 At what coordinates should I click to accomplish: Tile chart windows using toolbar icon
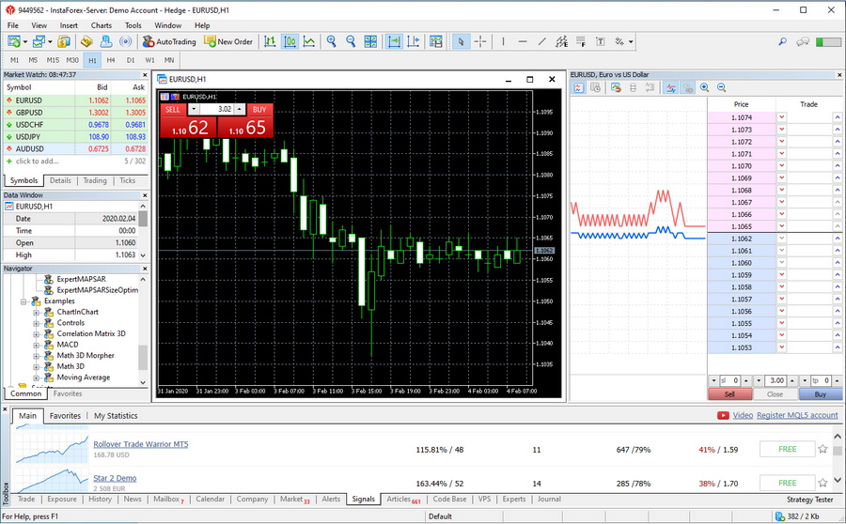pyautogui.click(x=371, y=41)
